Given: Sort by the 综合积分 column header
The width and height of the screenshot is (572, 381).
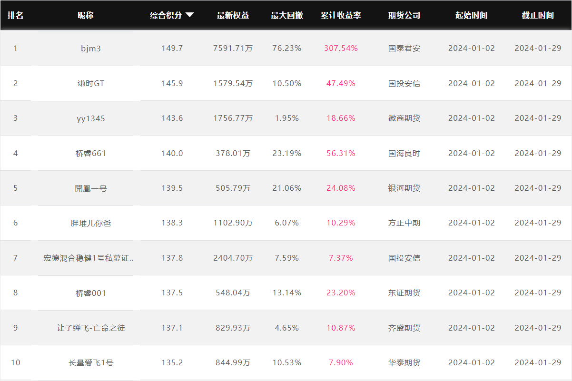Looking at the screenshot, I should [x=166, y=15].
